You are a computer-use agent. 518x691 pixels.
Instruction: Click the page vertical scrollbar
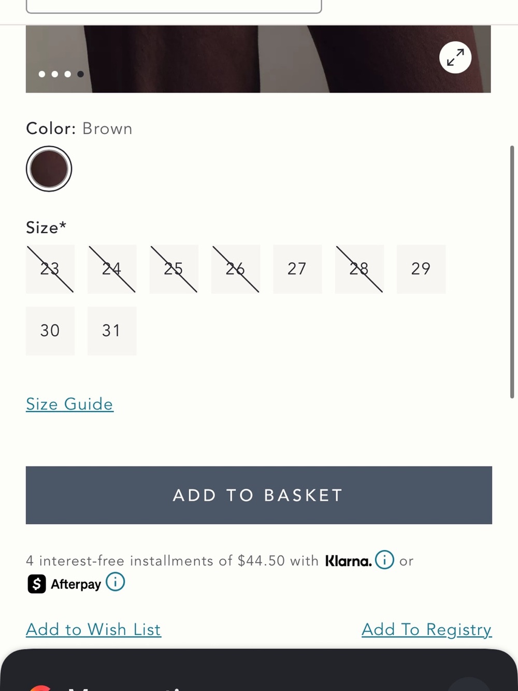pyautogui.click(x=512, y=272)
